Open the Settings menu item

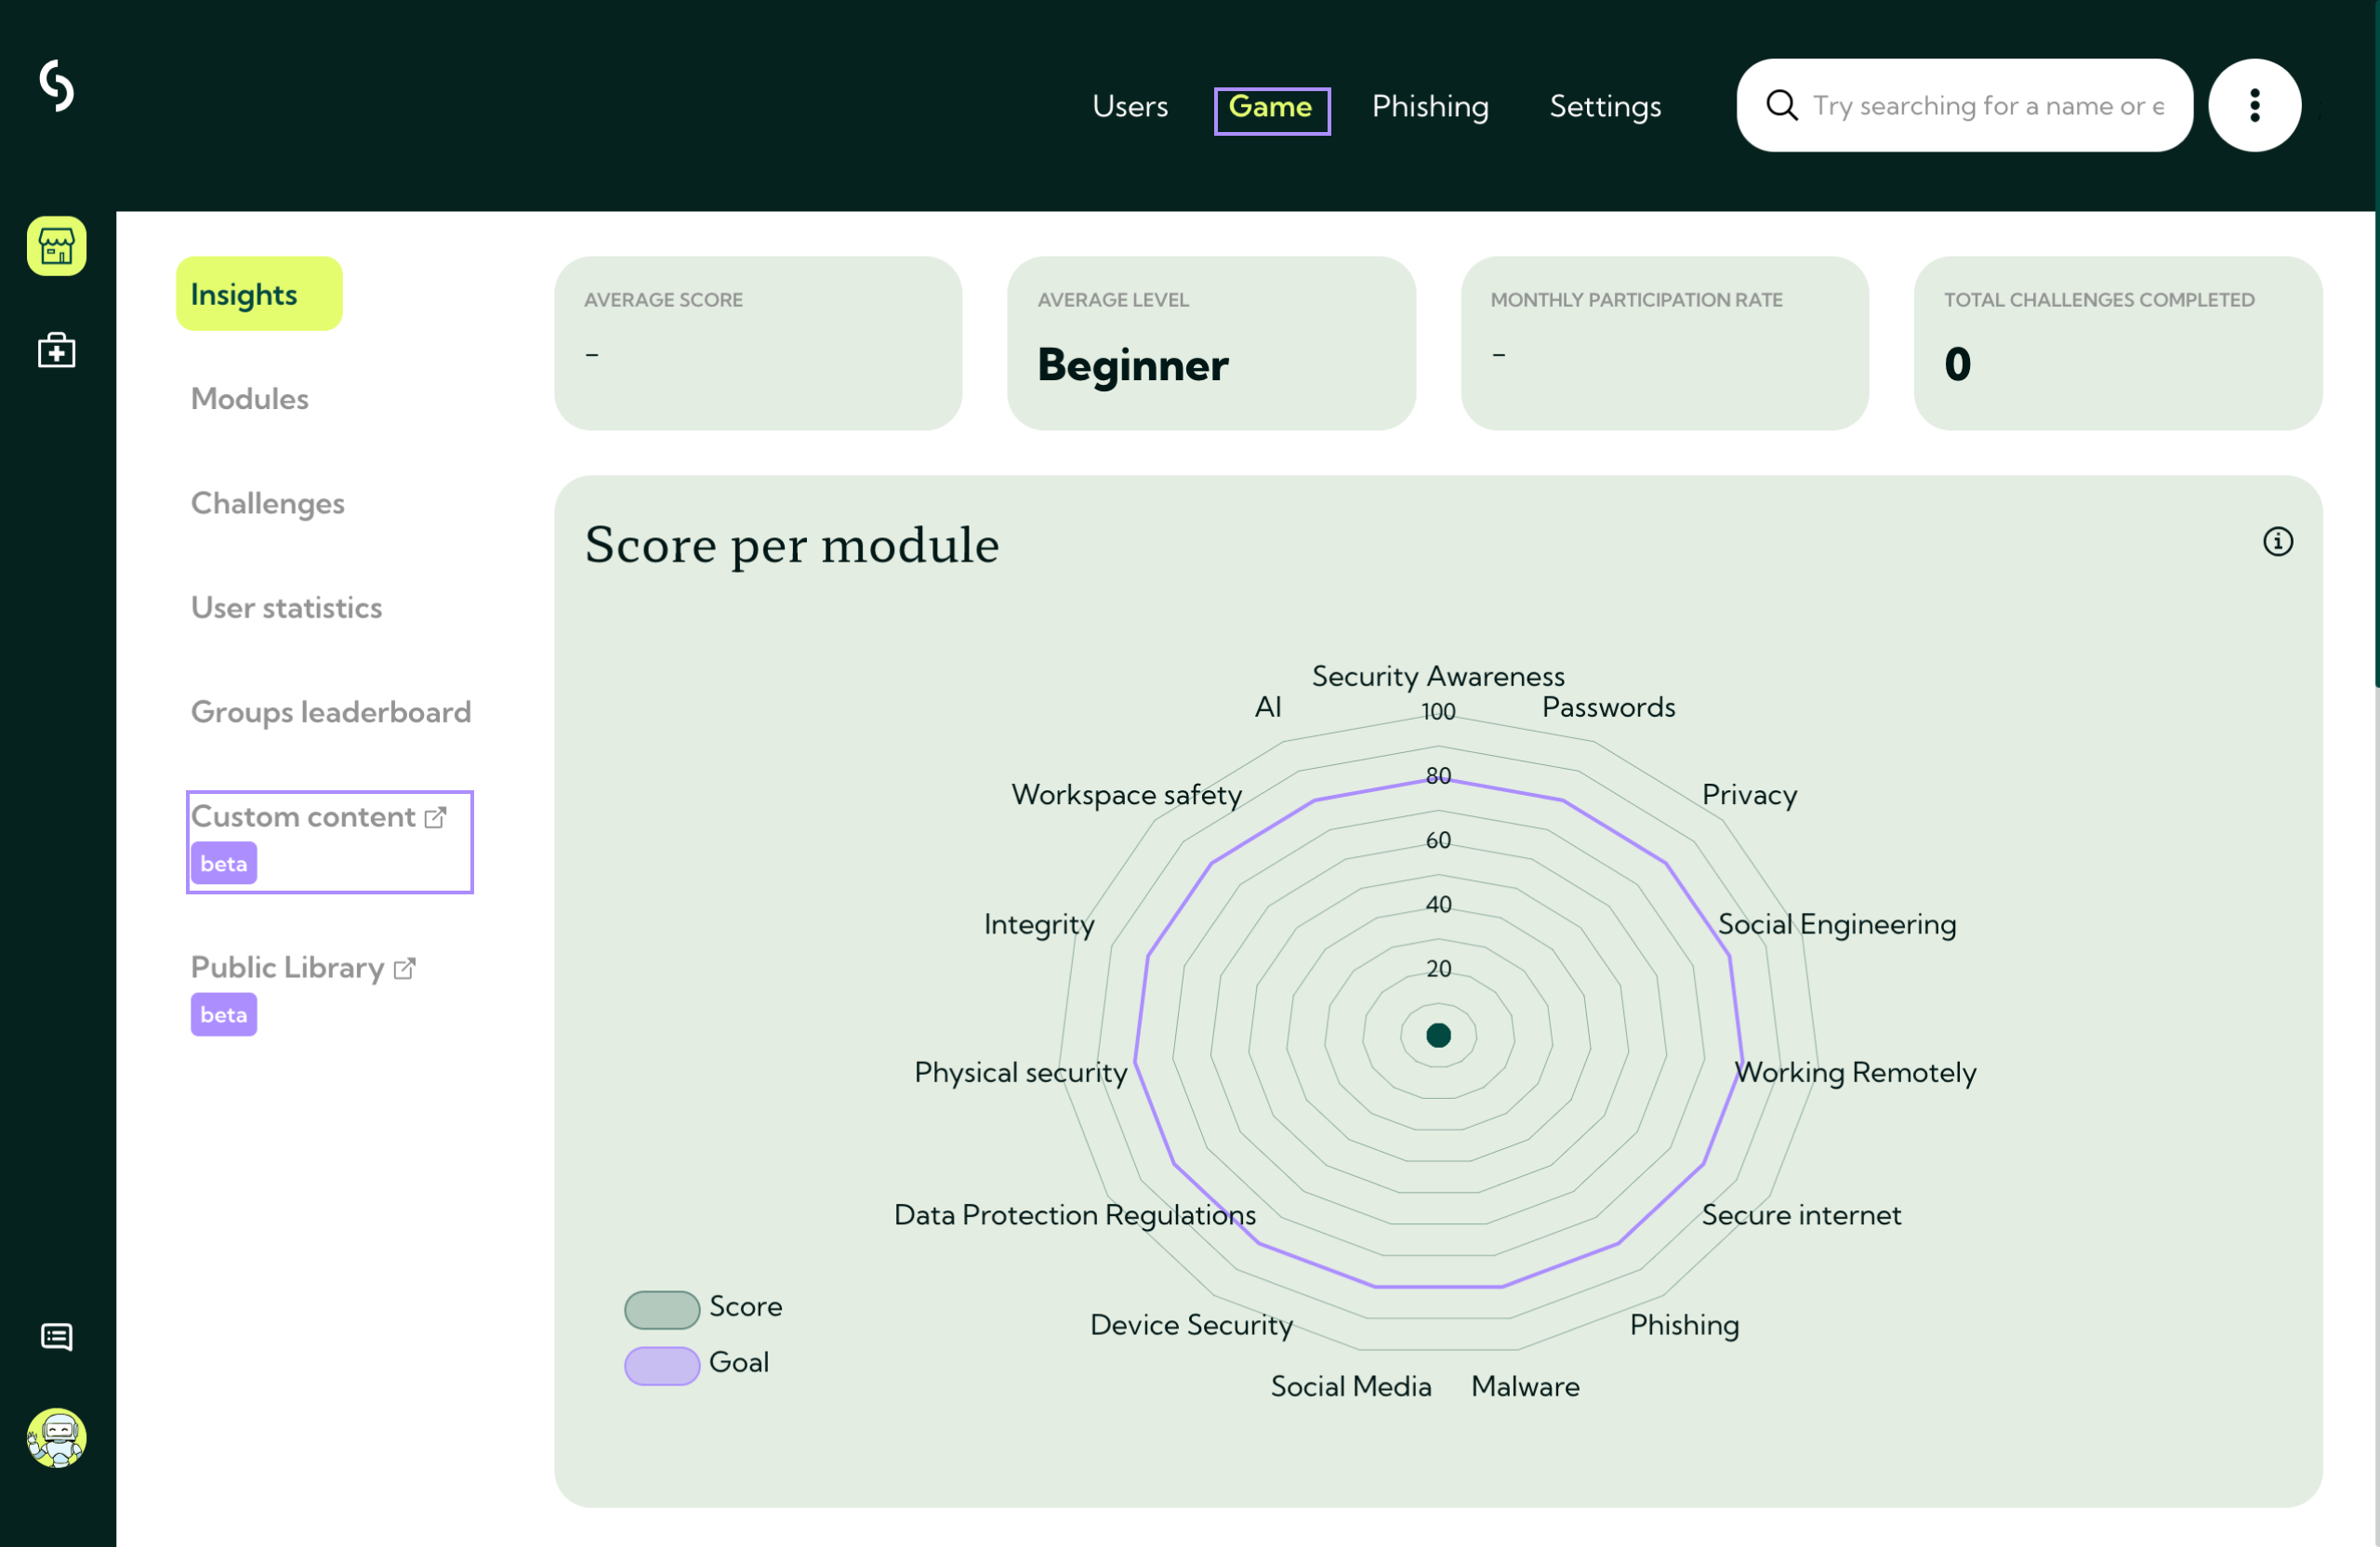(1604, 106)
